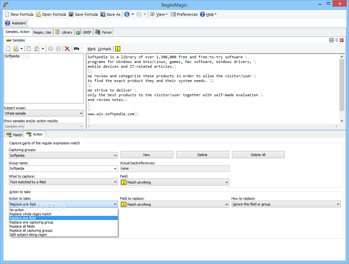
Task: Delete sample with red X
Action: coord(67,49)
